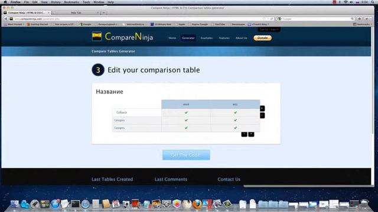The image size is (378, 212).
Task: Click the CompareNinja logo
Action: coord(122,37)
